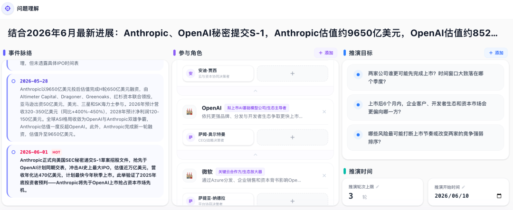The width and height of the screenshot is (513, 210).
Task: Collapse the card above OpenAI
Action: (256, 91)
